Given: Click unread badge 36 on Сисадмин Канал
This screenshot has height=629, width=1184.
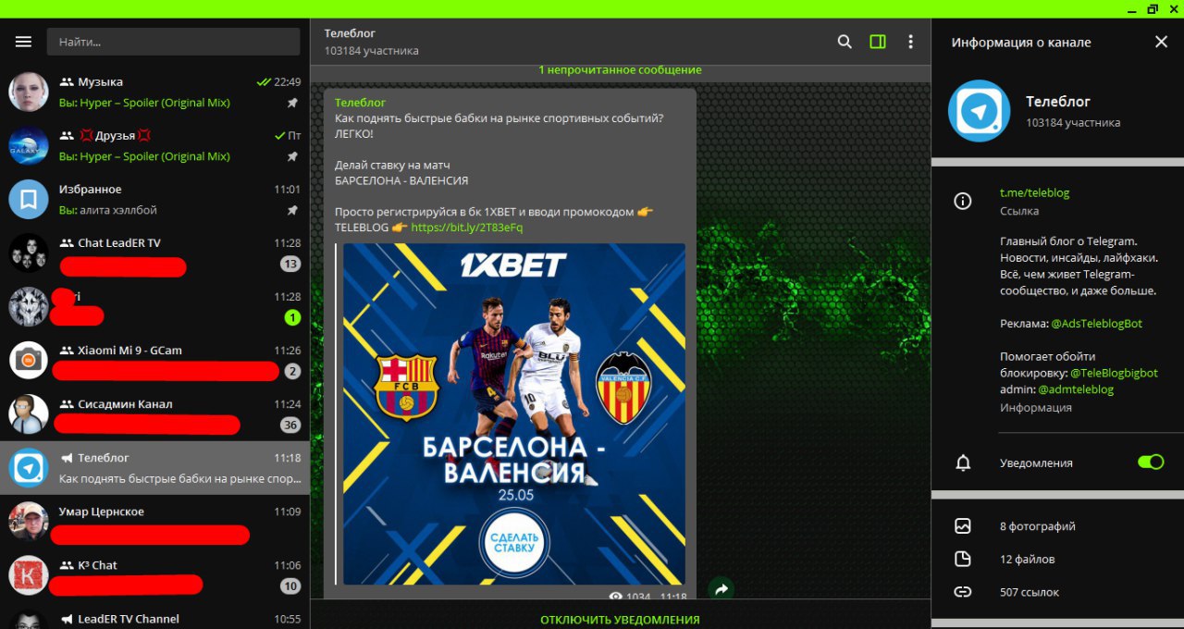Looking at the screenshot, I should coord(290,425).
